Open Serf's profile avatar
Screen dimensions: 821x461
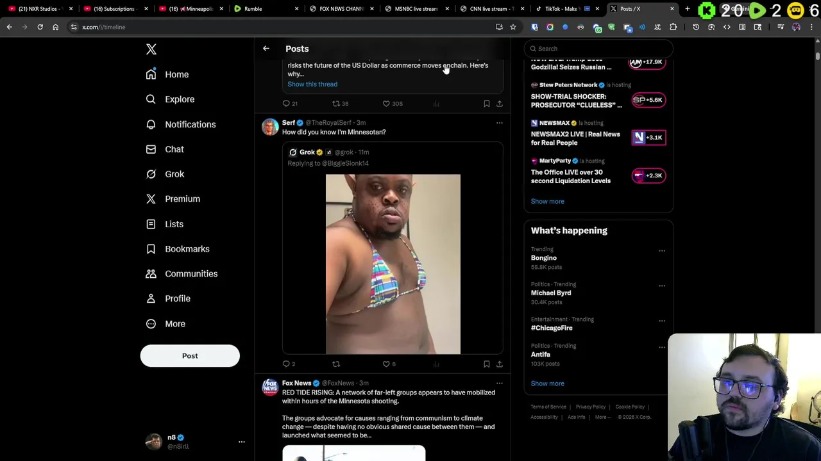pyautogui.click(x=270, y=127)
